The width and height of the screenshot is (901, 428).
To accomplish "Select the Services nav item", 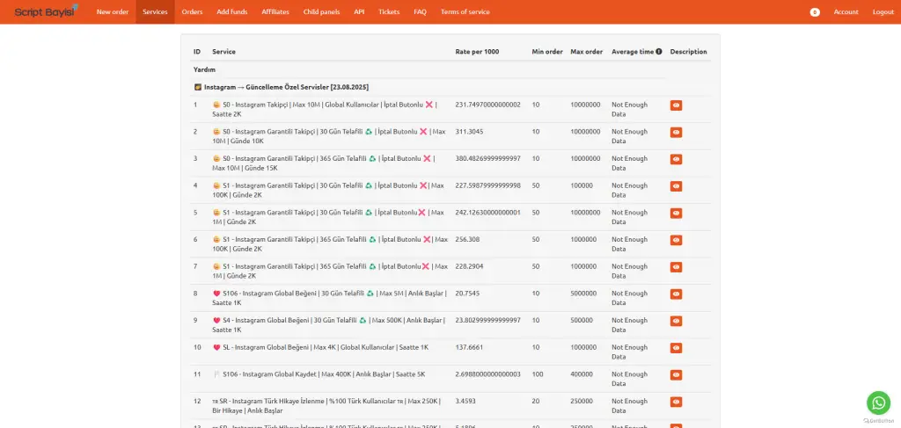I will click(155, 12).
